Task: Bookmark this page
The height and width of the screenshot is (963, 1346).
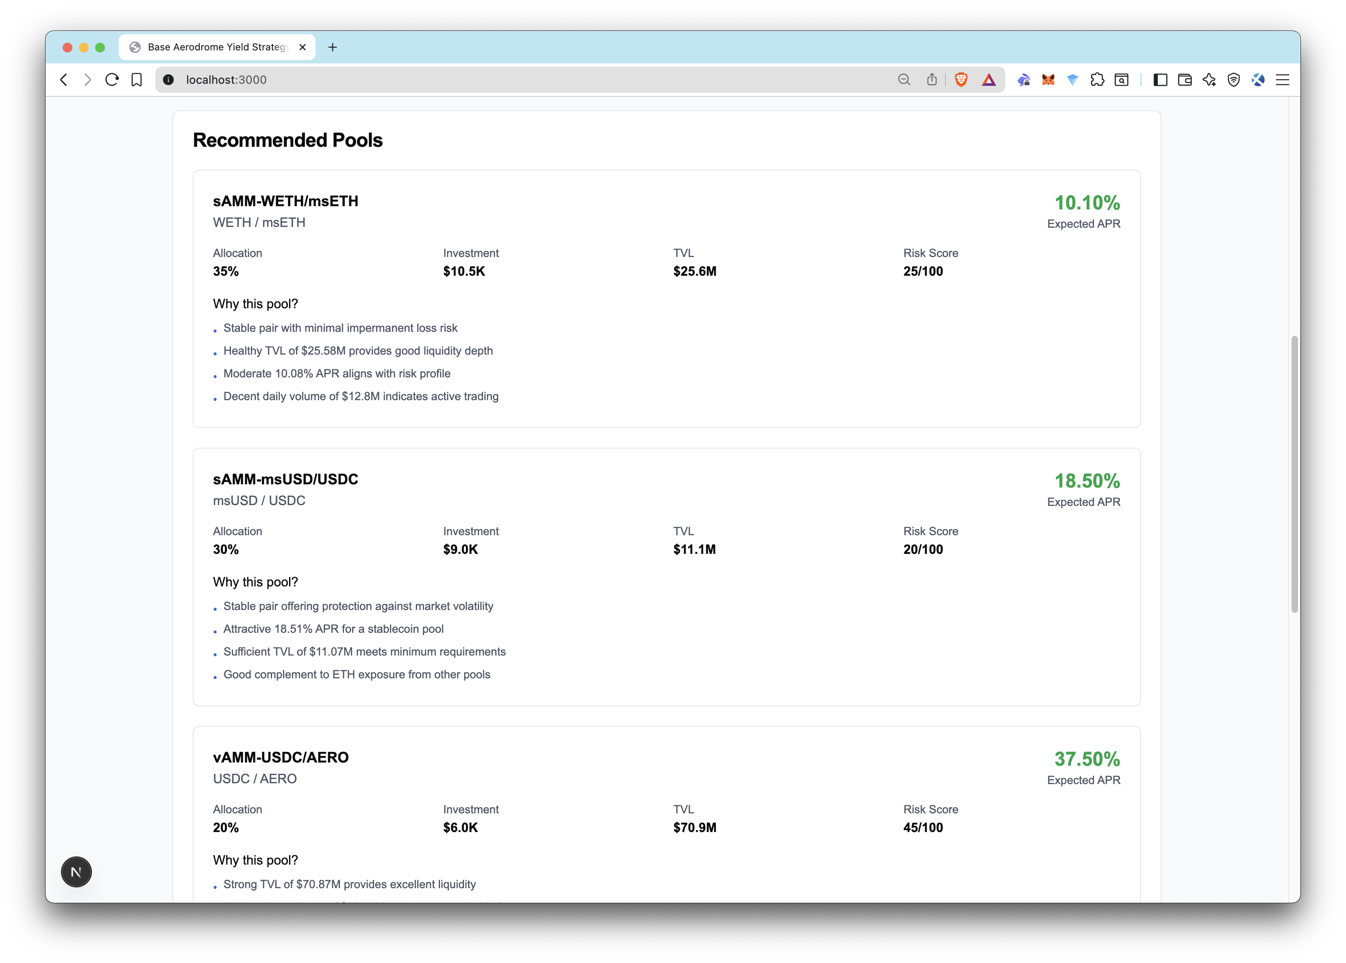Action: [x=136, y=79]
